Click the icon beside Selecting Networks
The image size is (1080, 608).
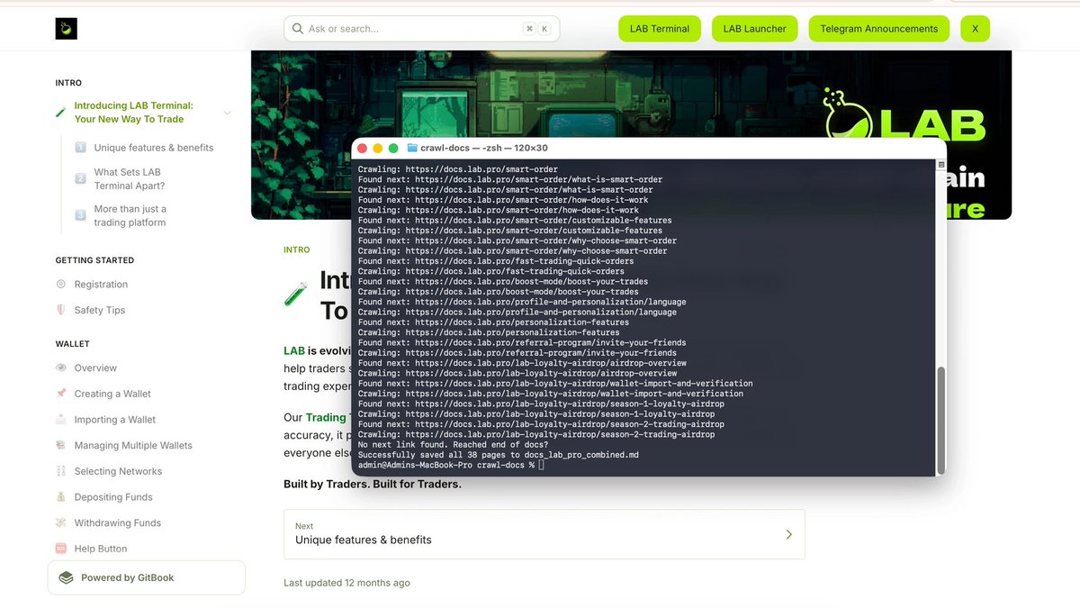[x=61, y=471]
